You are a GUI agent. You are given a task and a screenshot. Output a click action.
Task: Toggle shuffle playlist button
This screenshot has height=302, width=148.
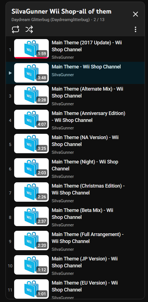click(x=29, y=29)
